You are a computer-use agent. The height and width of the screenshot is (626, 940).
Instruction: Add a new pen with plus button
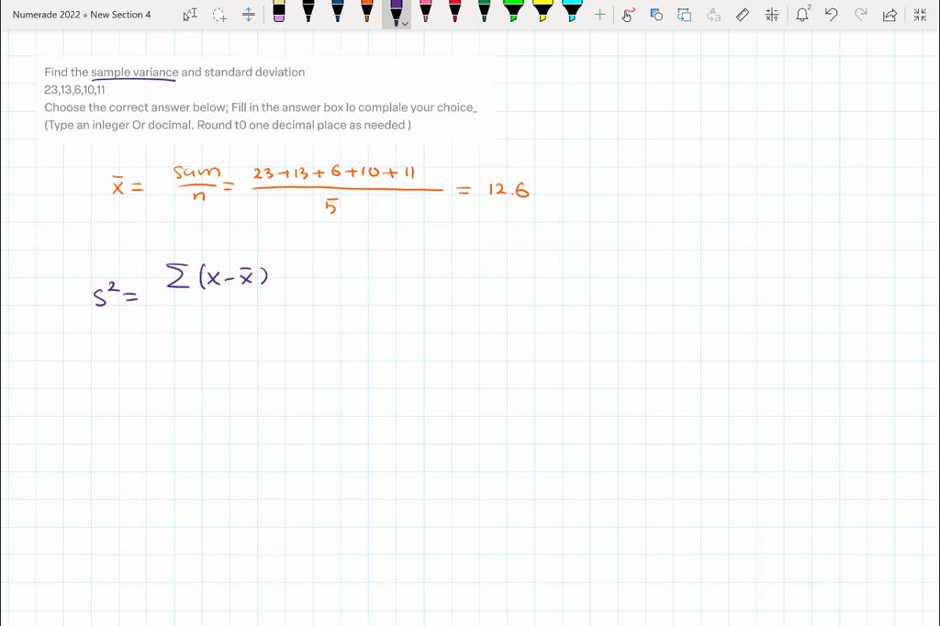click(599, 14)
